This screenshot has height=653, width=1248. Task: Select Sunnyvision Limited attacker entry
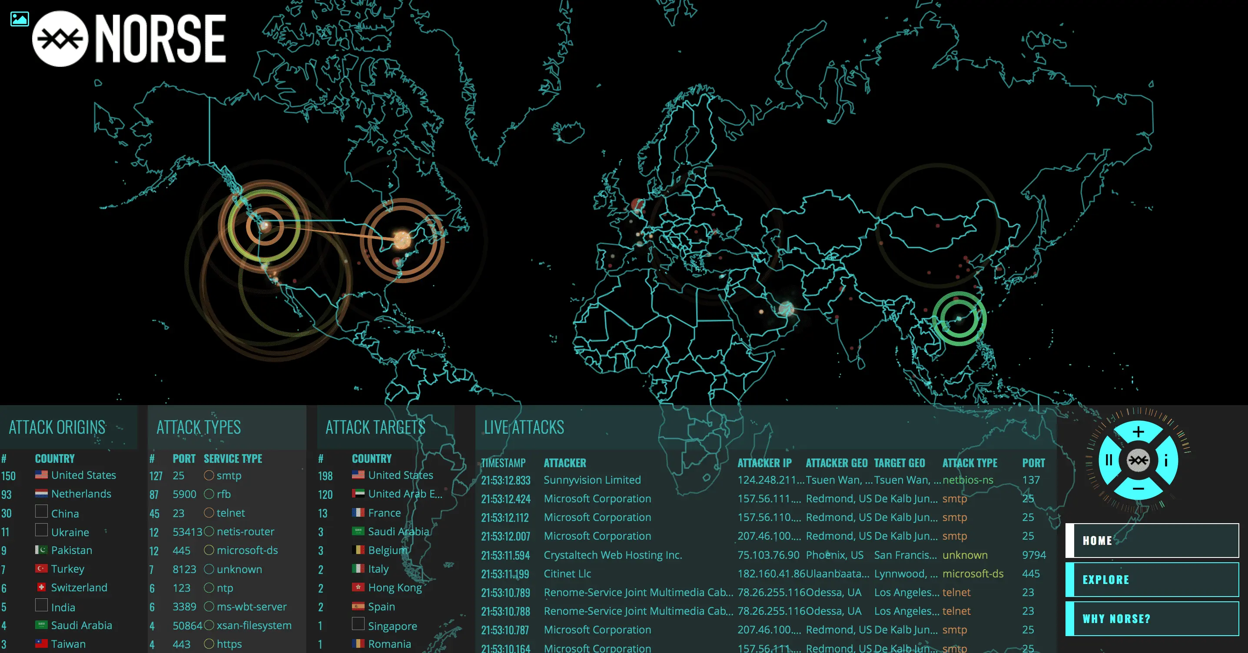592,480
